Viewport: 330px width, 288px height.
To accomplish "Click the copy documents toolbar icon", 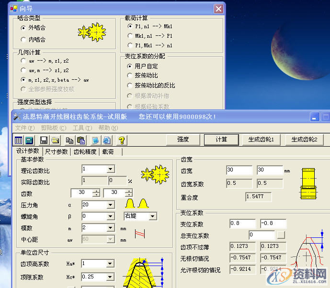I will click(x=69, y=140).
